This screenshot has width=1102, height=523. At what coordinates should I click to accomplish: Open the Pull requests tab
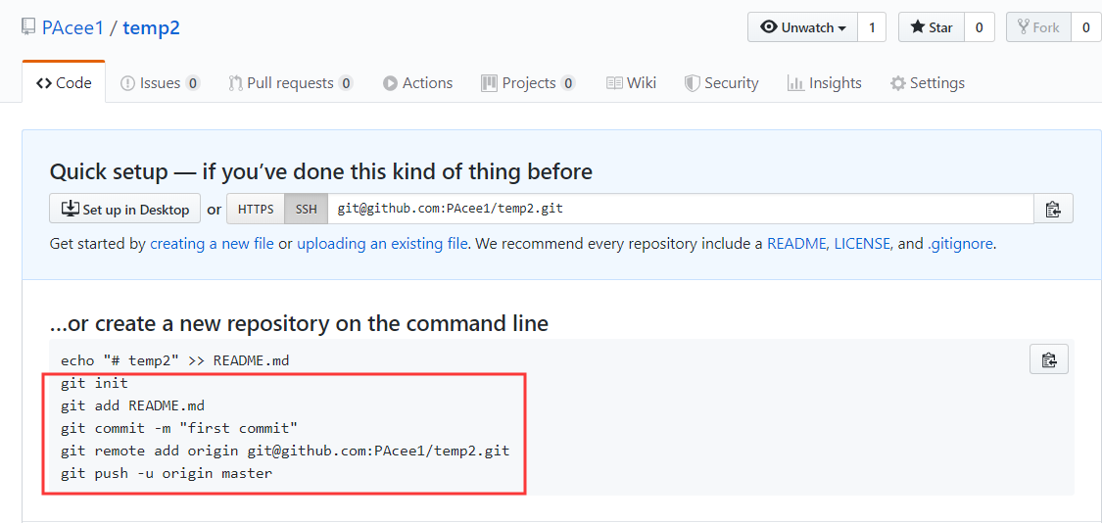tap(290, 83)
